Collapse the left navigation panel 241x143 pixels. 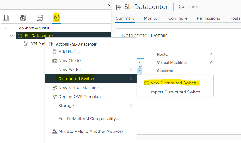pos(109,4)
